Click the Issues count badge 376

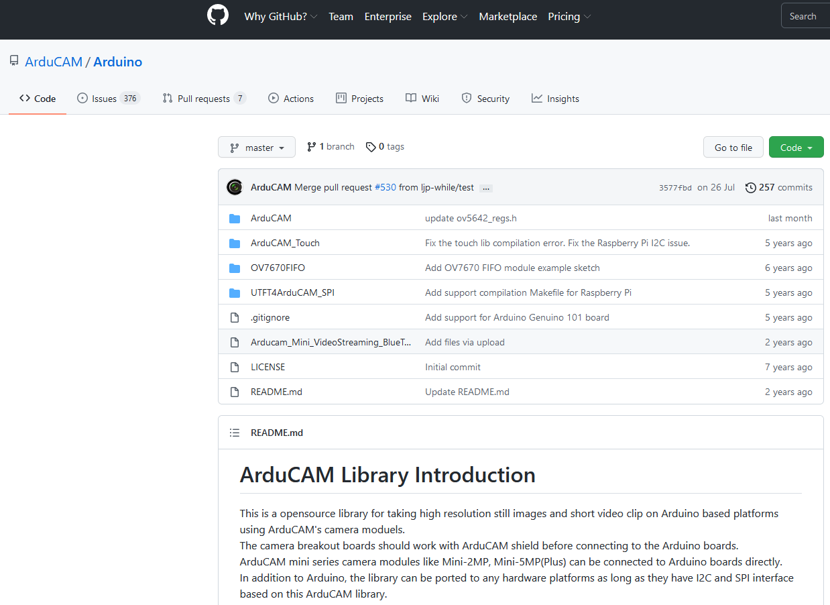click(x=130, y=99)
